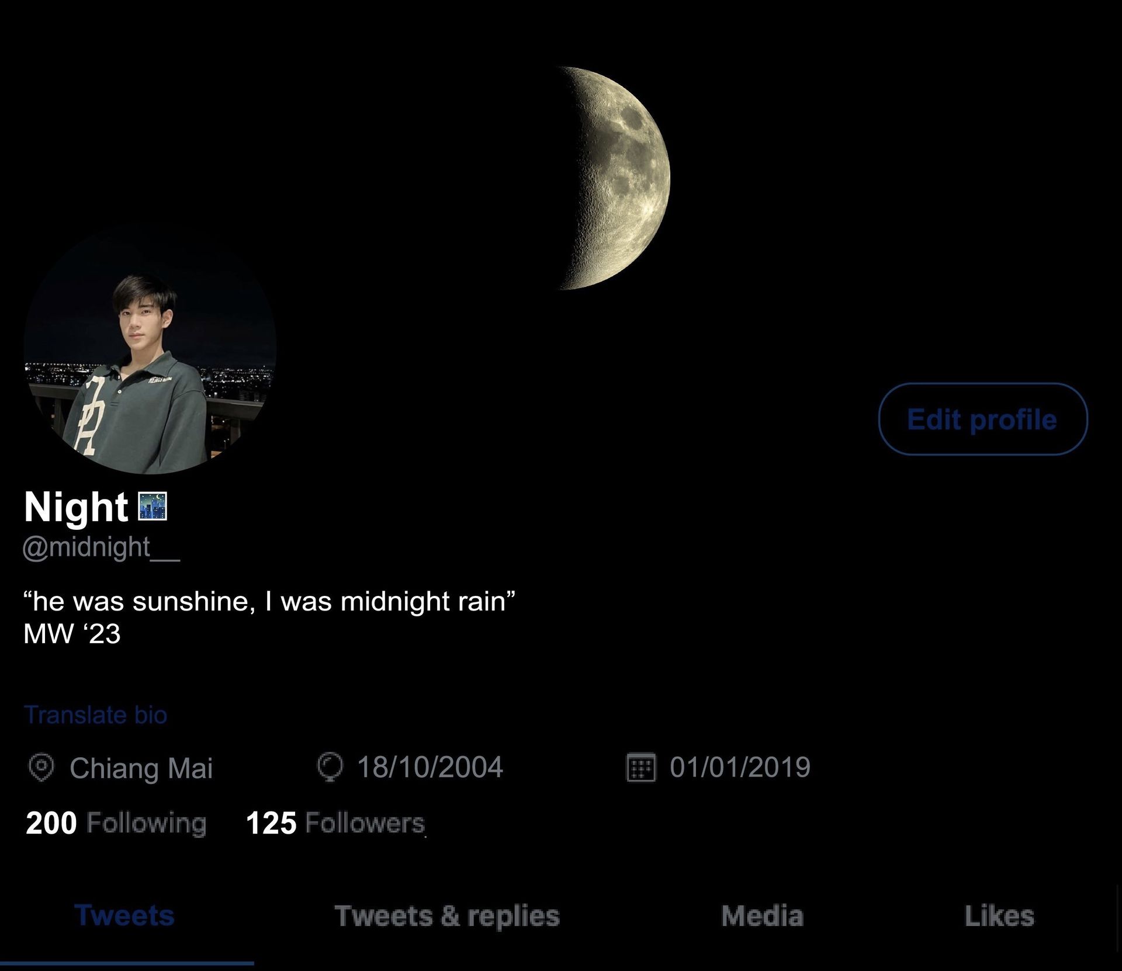This screenshot has height=971, width=1122.
Task: Click the birthday balloon icon
Action: pyautogui.click(x=330, y=768)
